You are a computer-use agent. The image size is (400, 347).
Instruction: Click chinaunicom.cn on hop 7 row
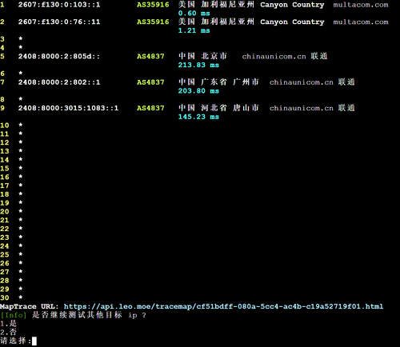point(302,82)
